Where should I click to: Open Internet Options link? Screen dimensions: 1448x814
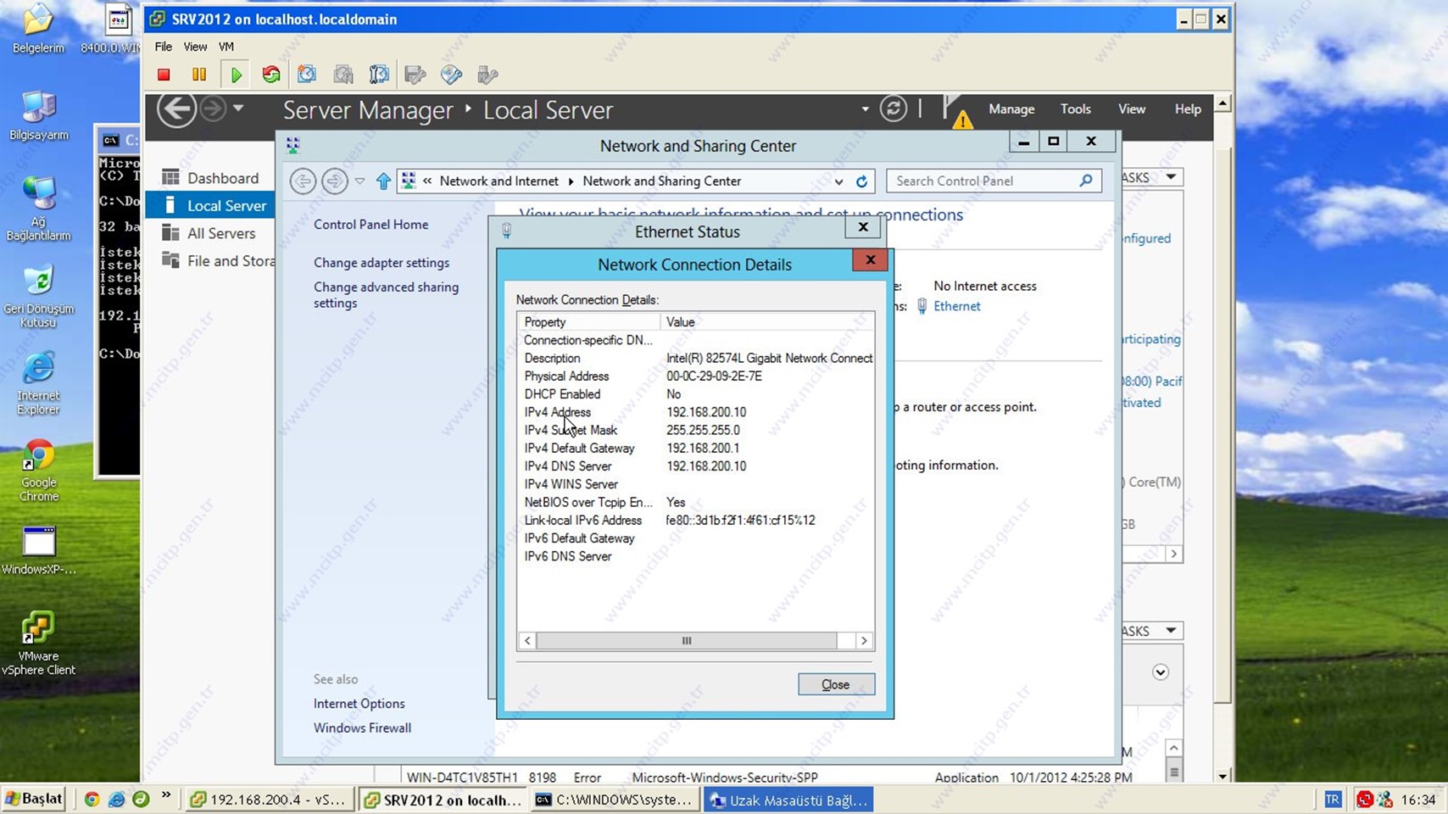point(359,704)
